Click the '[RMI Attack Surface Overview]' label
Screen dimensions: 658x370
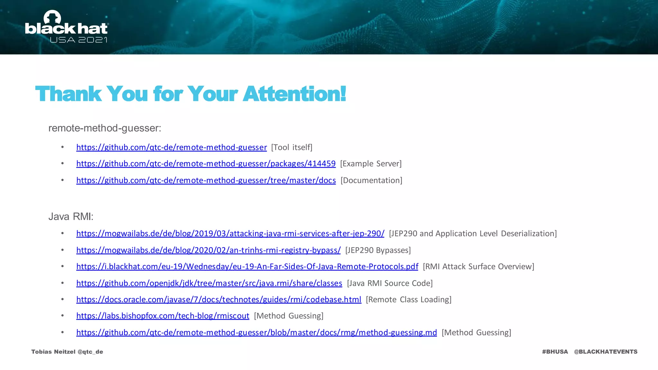click(x=478, y=267)
